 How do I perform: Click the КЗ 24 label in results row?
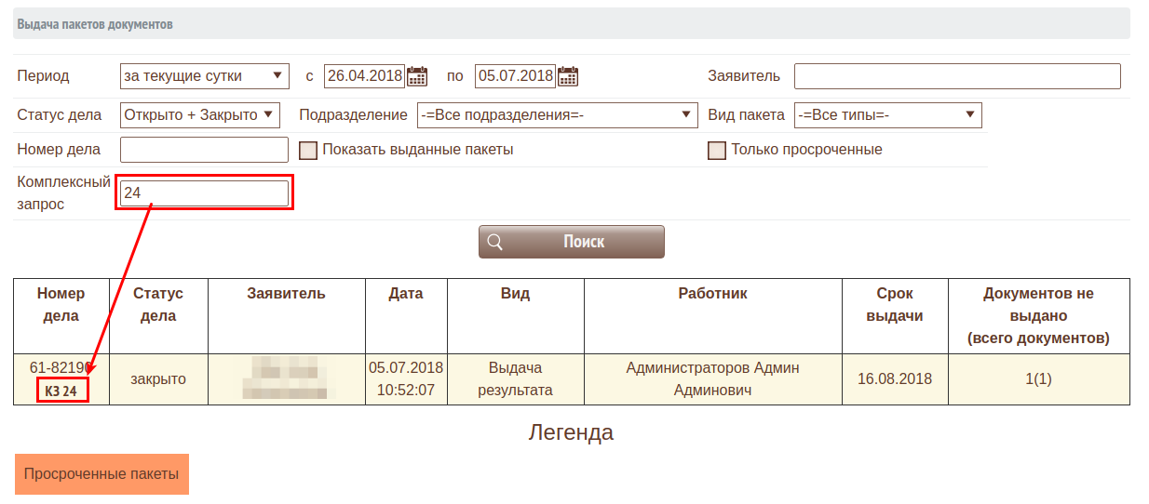61,391
